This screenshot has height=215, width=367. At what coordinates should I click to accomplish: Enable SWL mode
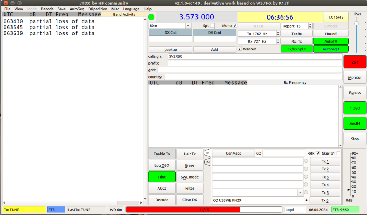click(x=190, y=177)
